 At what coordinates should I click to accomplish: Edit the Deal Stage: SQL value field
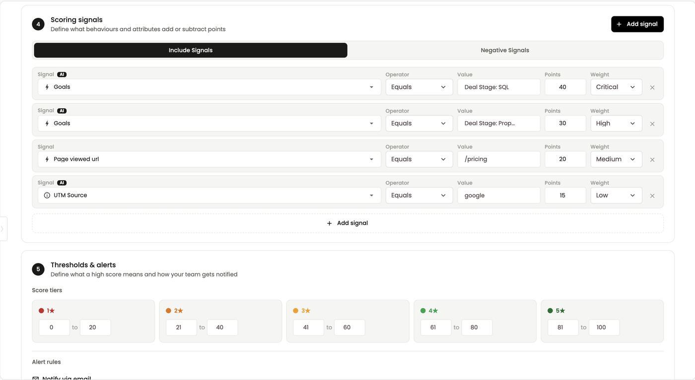click(499, 87)
